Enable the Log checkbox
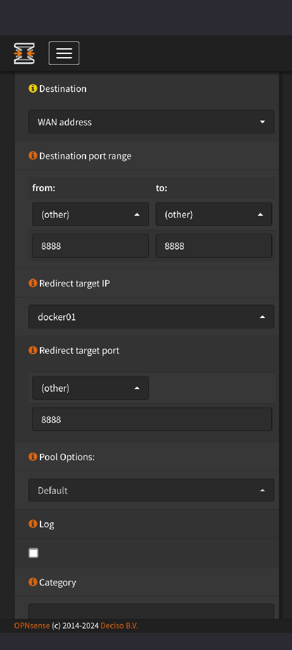The height and width of the screenshot is (650, 292). [34, 553]
